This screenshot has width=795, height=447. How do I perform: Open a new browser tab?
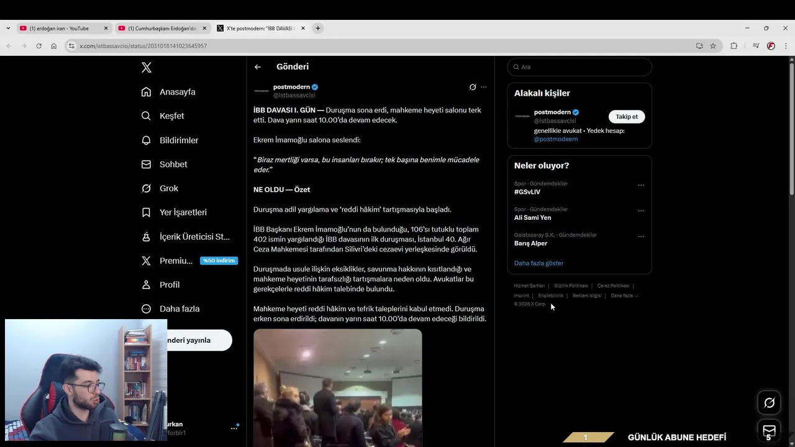click(x=317, y=28)
